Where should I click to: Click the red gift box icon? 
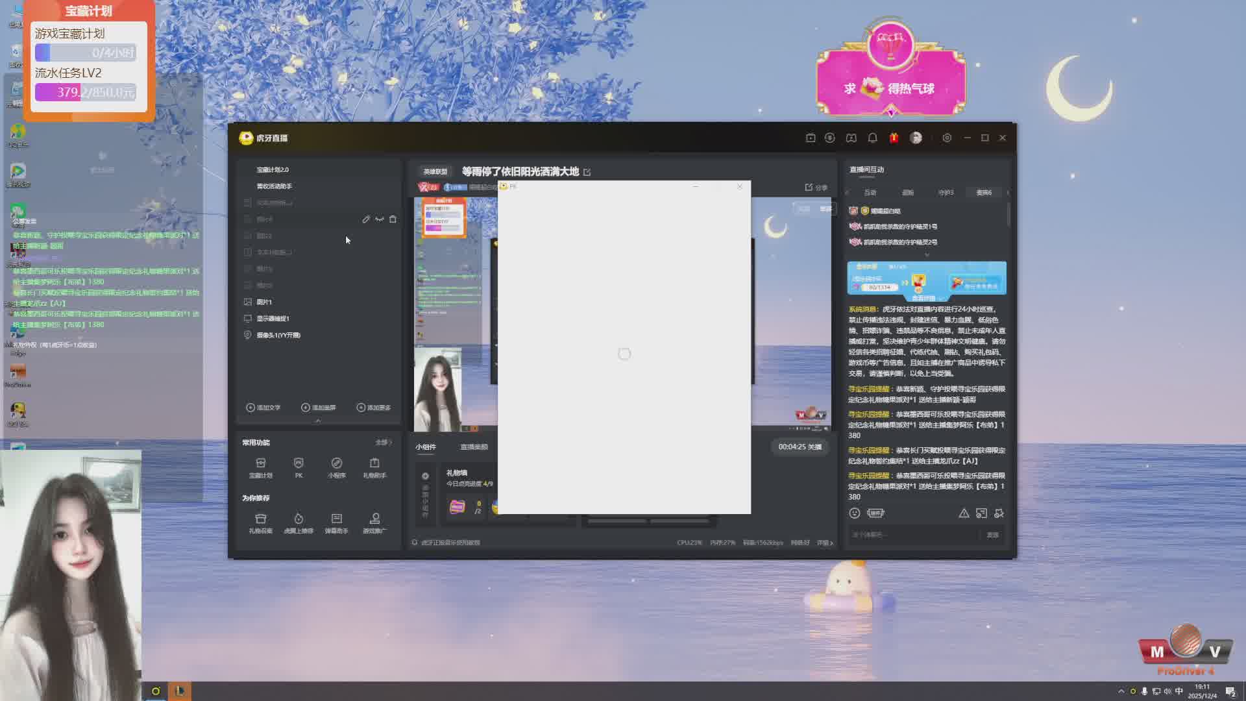894,138
